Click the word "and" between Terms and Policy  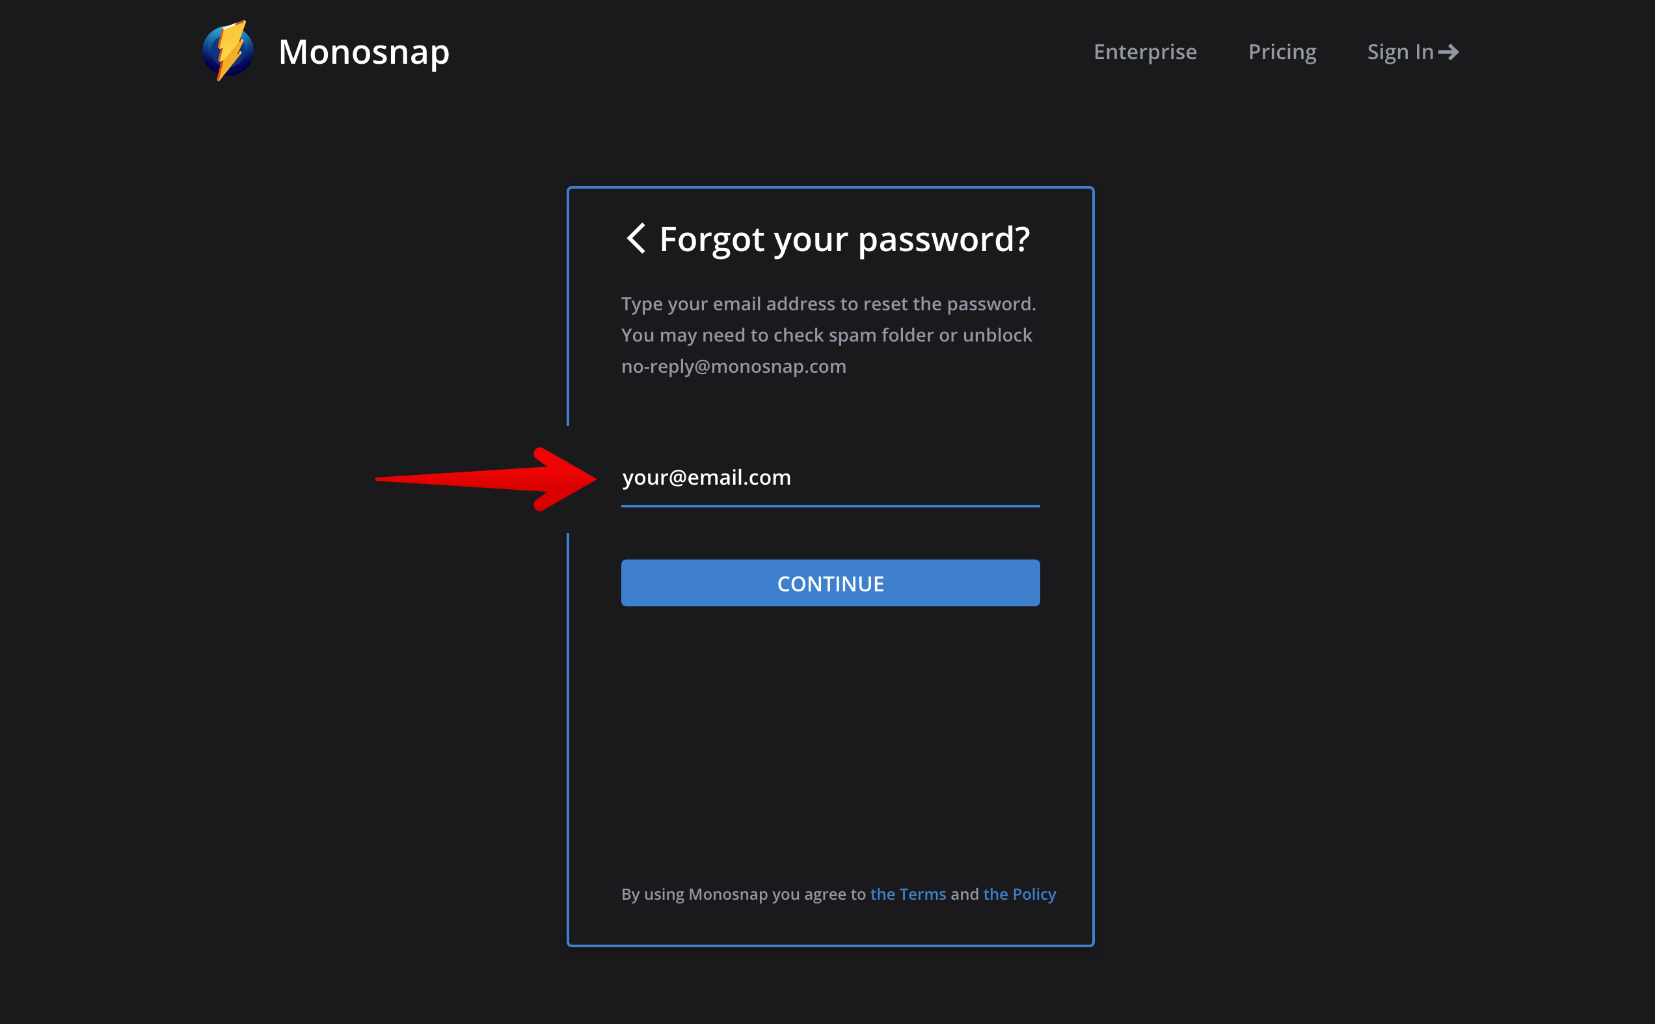pyautogui.click(x=964, y=894)
